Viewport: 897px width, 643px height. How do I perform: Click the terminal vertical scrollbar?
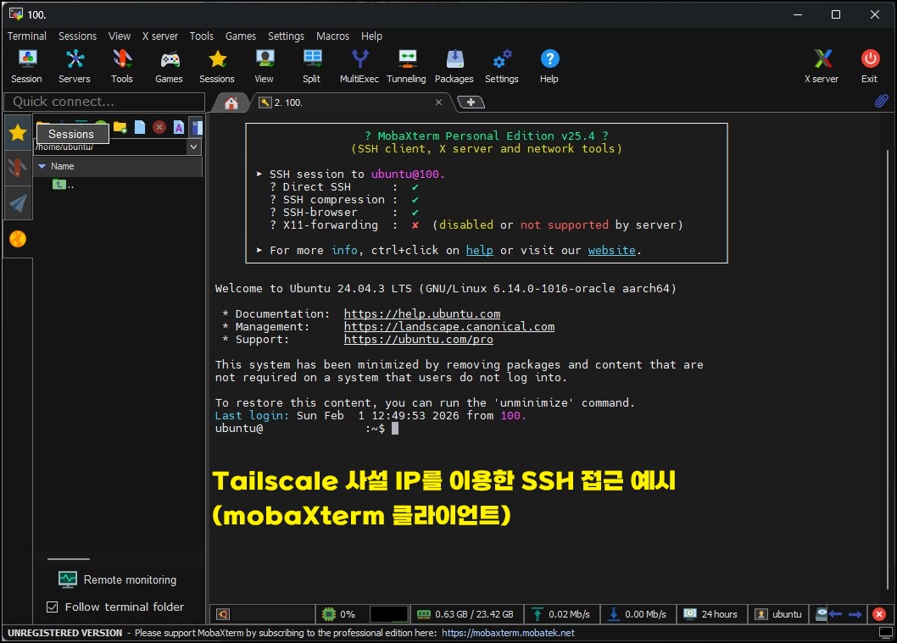[888, 369]
